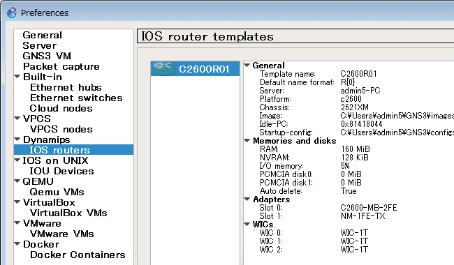This screenshot has width=454, height=265.
Task: Collapse the General details section
Action: 247,66
